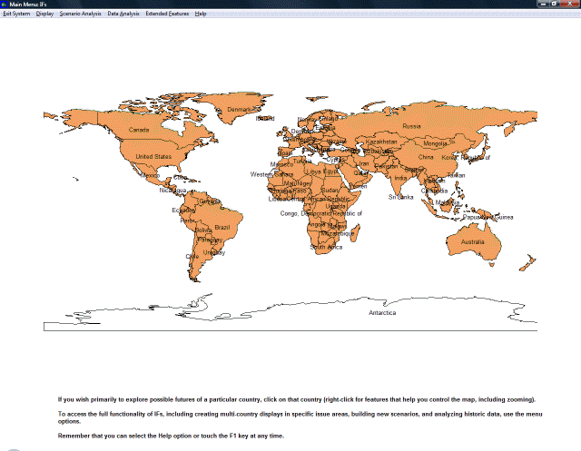Open the Display menu
Screen dimensions: 581x451
pos(44,15)
